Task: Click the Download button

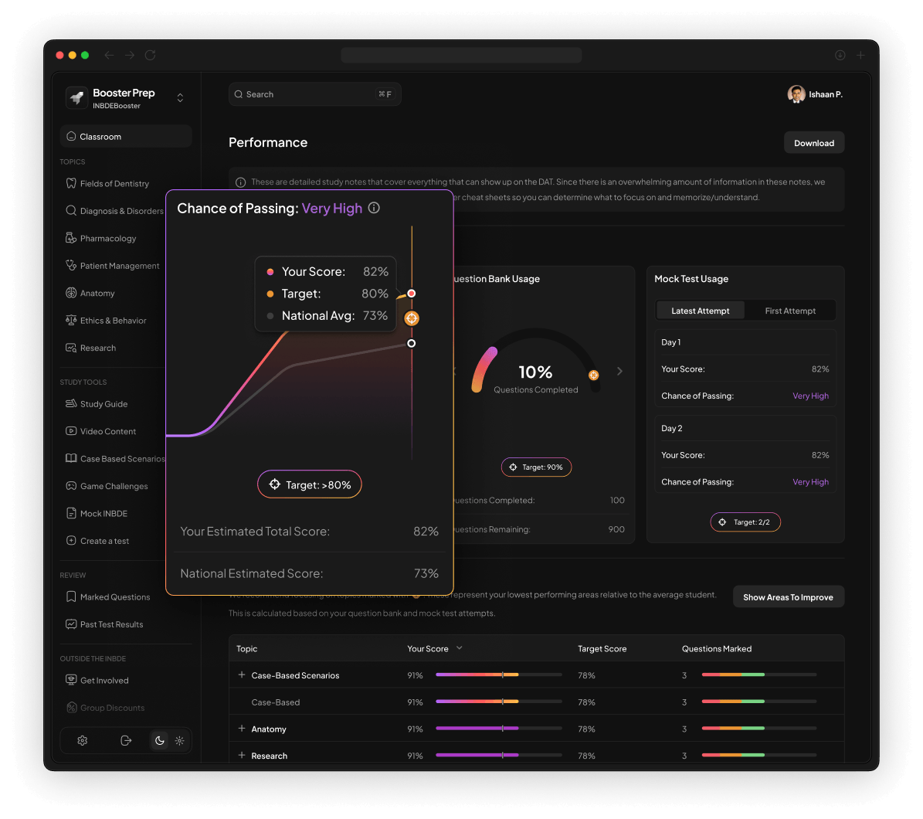Action: pyautogui.click(x=814, y=142)
